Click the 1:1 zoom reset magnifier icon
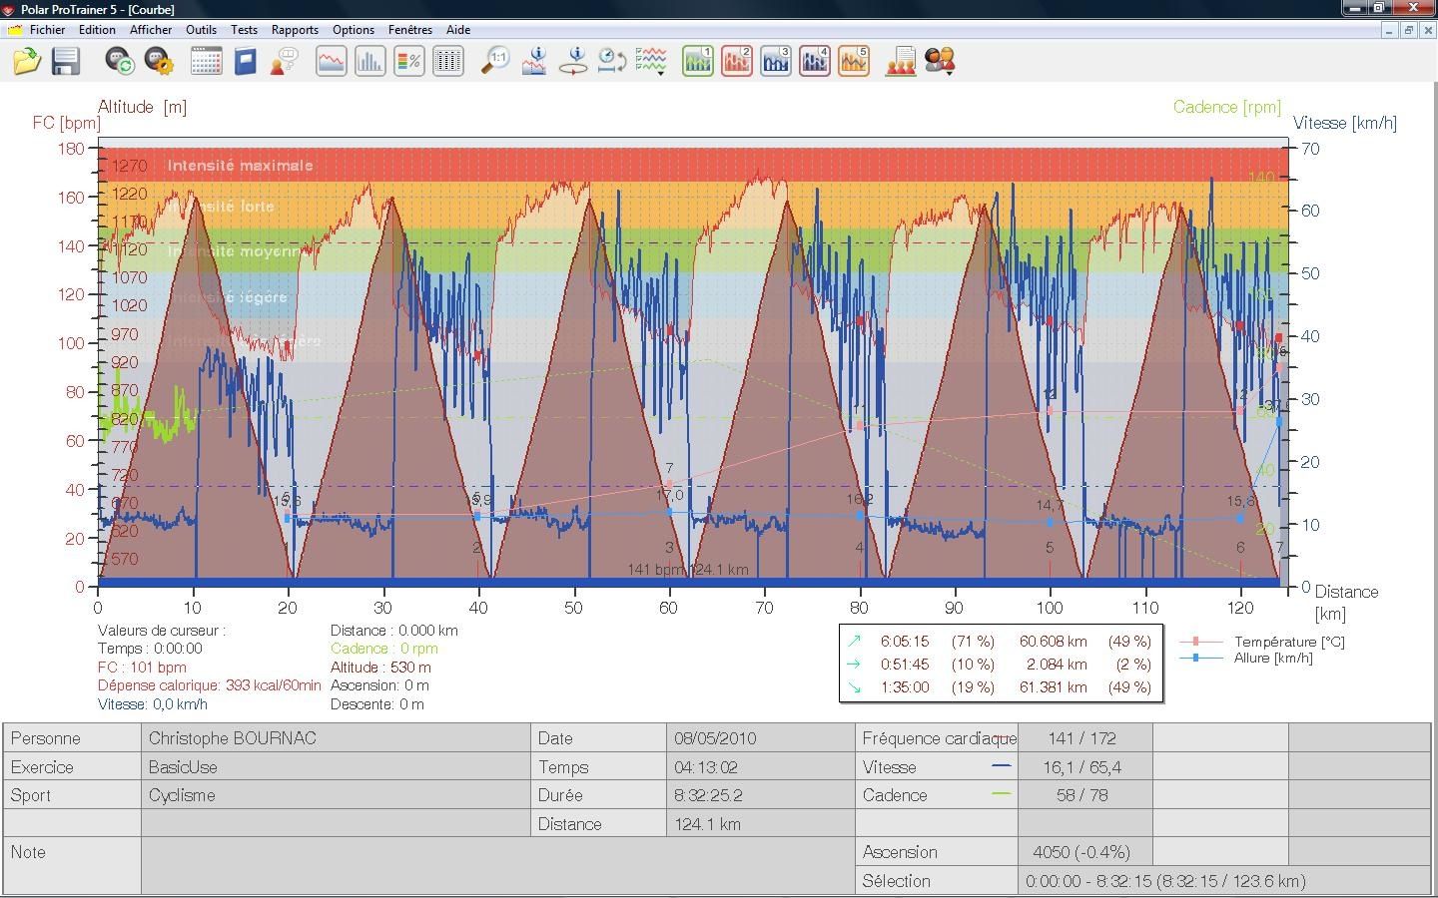Screen dimensions: 1438x898 (495, 61)
